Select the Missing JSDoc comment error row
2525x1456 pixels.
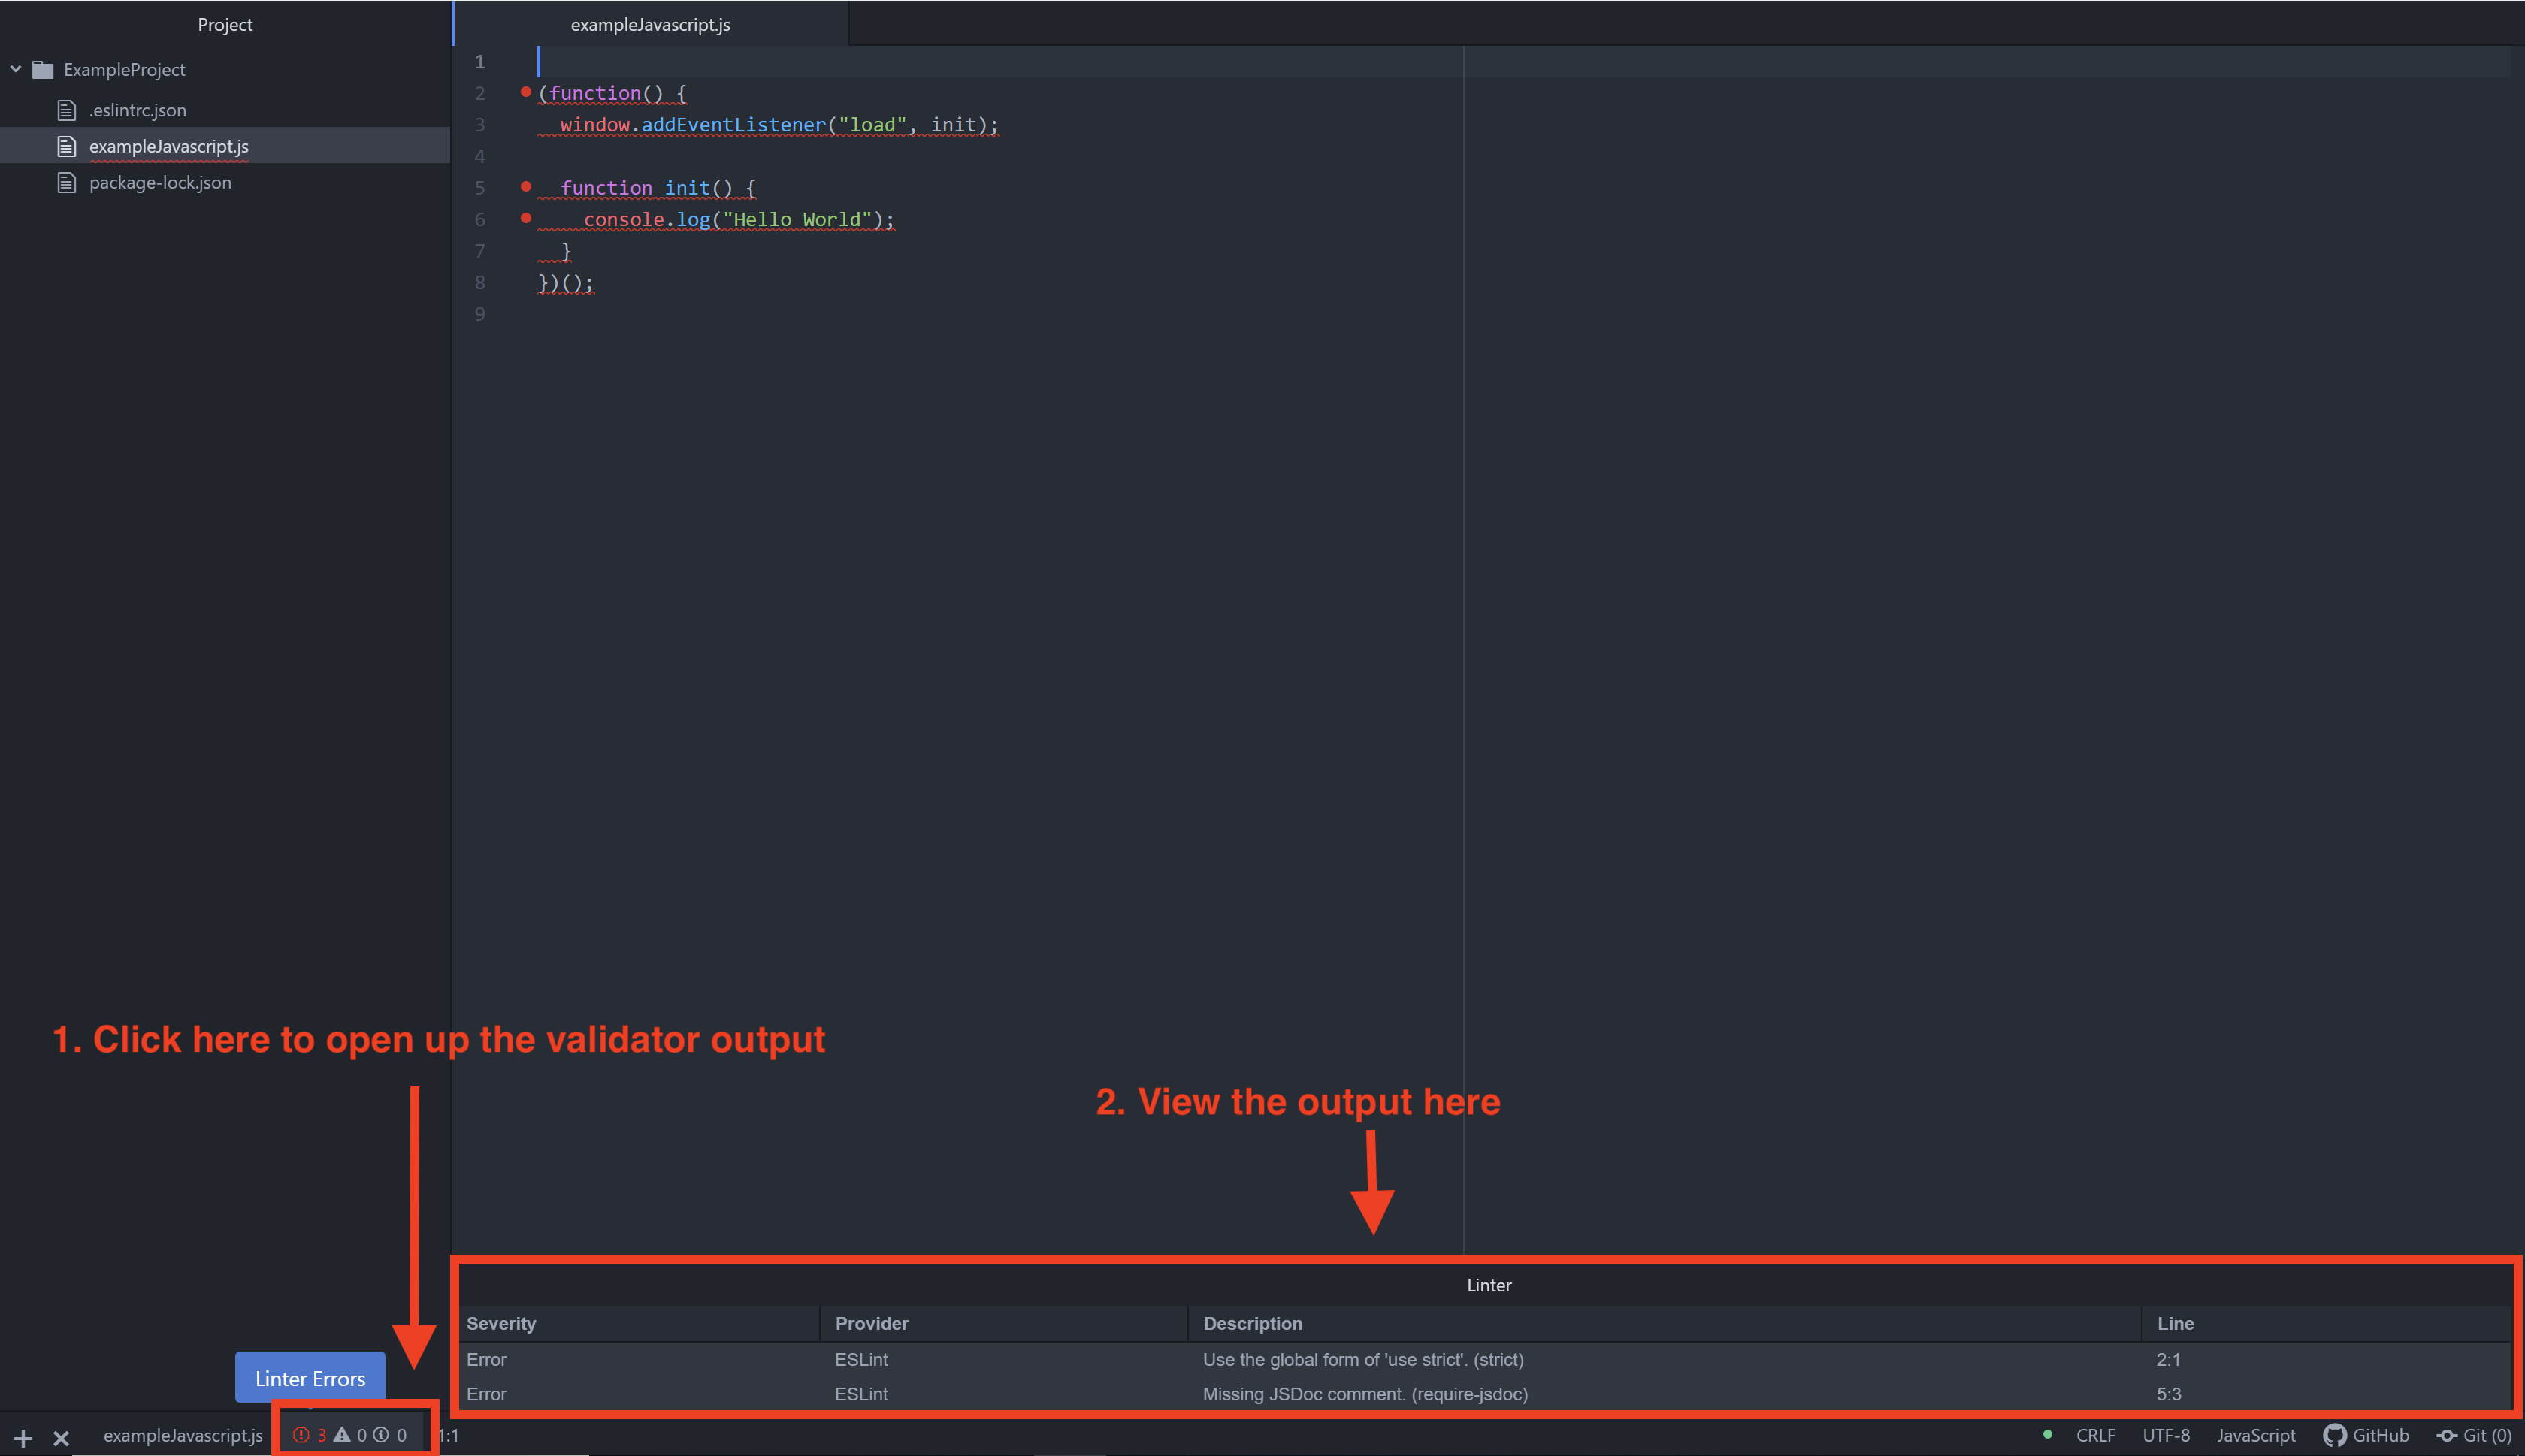[x=1365, y=1393]
